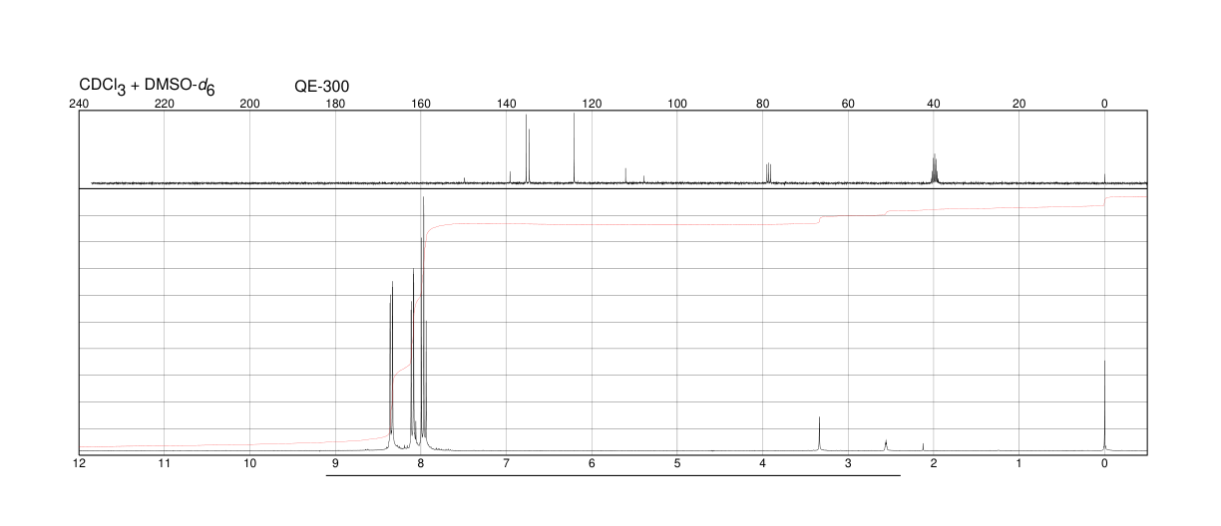Image resolution: width=1221 pixels, height=526 pixels.
Task: Click the QE-300 instrument label
Action: [x=322, y=87]
